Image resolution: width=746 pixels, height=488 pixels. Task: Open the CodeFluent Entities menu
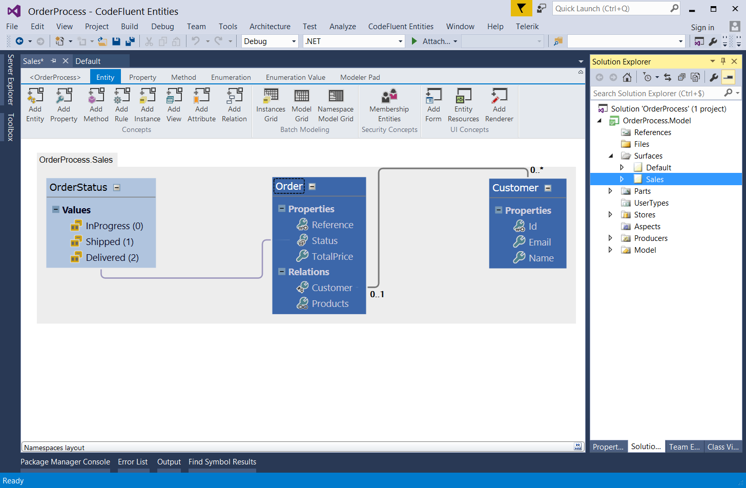click(400, 27)
